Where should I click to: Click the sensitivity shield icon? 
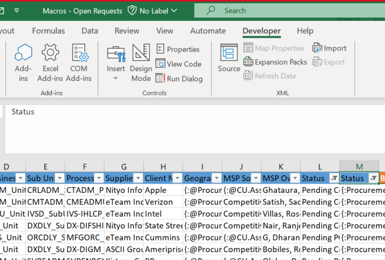click(x=132, y=11)
